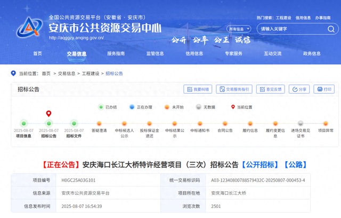Select the 合同公告 timeline node

tap(225, 123)
